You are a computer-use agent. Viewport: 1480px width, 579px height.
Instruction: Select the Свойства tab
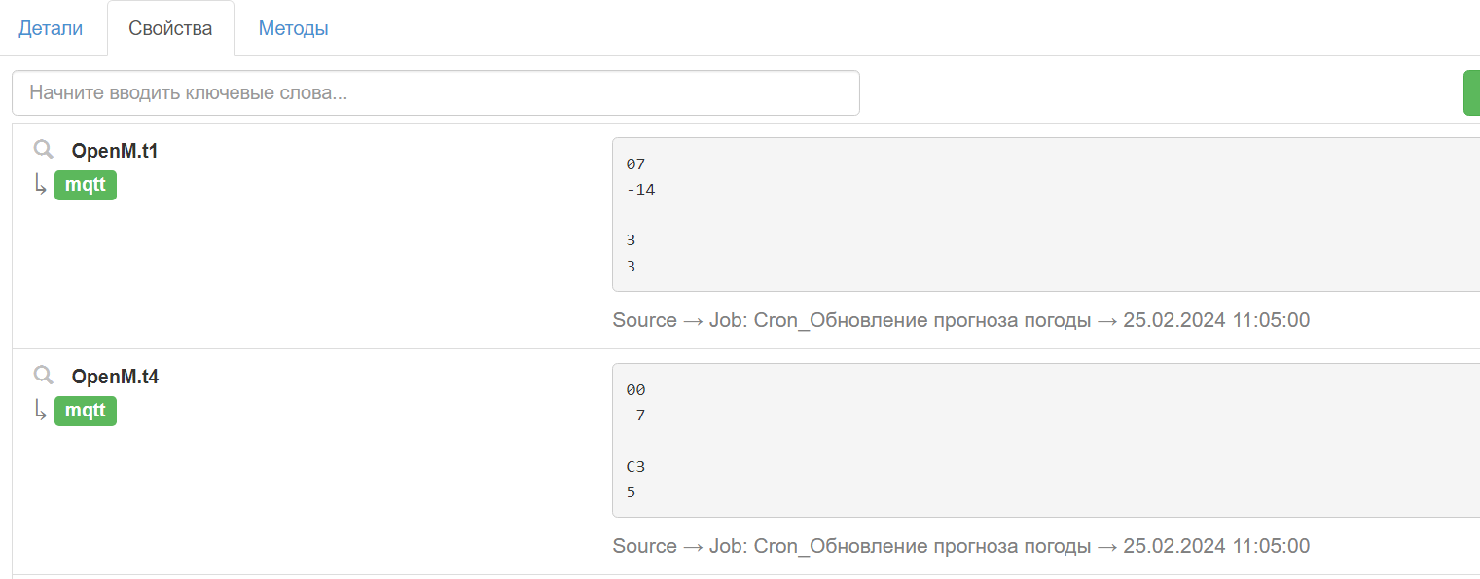(170, 28)
